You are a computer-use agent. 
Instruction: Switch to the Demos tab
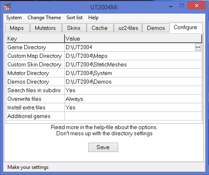tap(156, 28)
